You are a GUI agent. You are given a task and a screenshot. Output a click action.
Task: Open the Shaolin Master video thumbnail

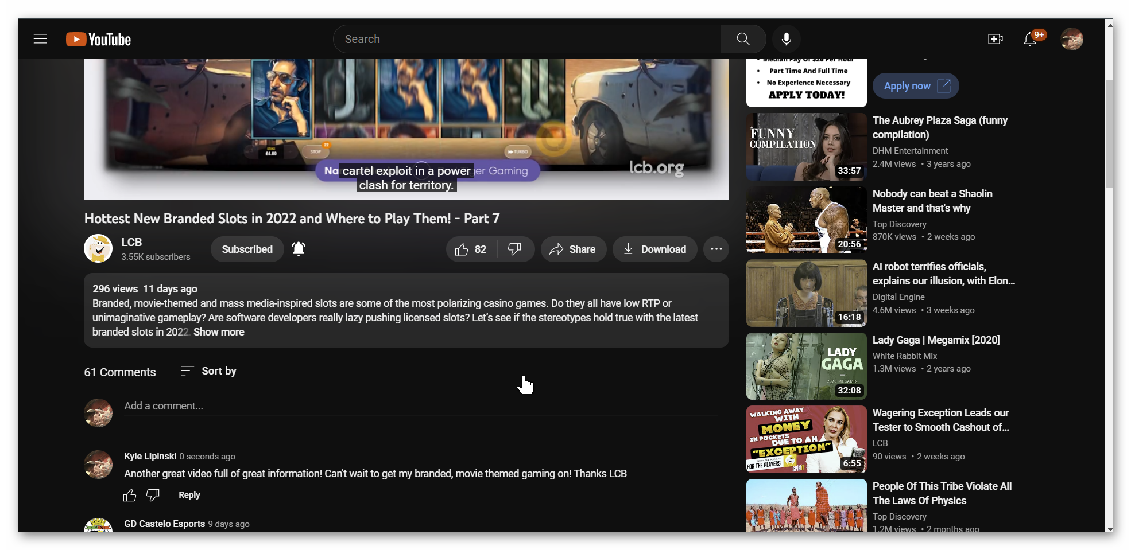coord(806,220)
